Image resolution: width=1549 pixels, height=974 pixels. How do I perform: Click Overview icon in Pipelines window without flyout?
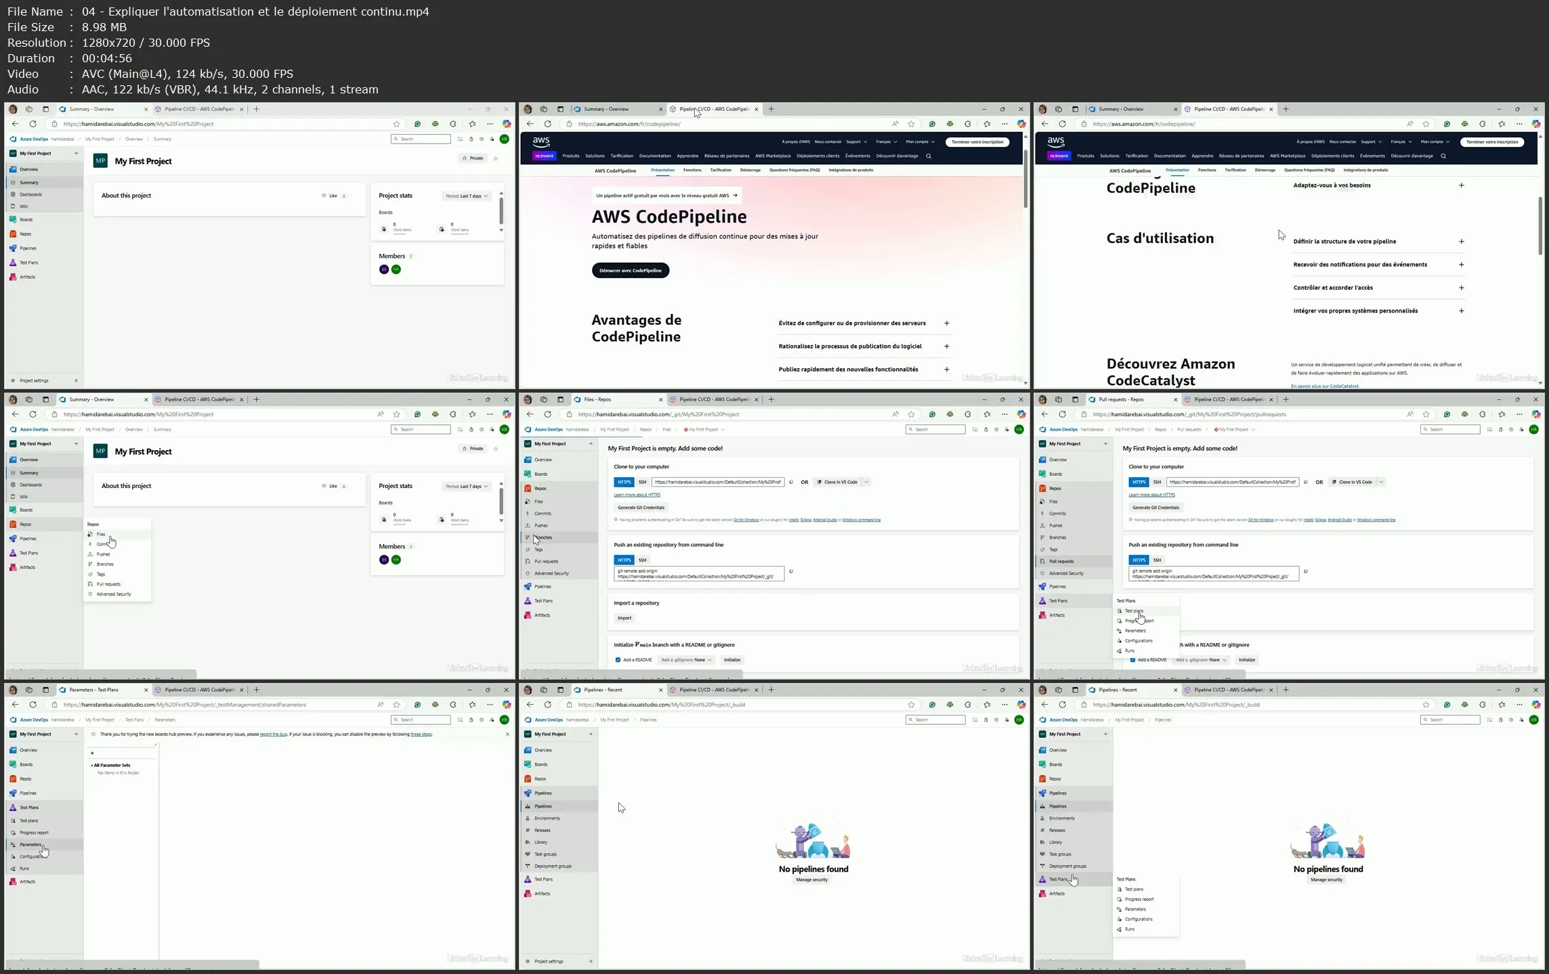click(528, 750)
